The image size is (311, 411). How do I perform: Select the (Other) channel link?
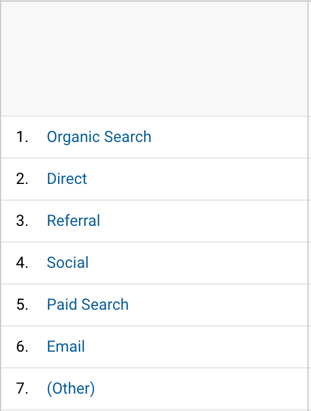71,388
